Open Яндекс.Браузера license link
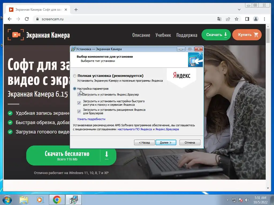 click(167, 129)
